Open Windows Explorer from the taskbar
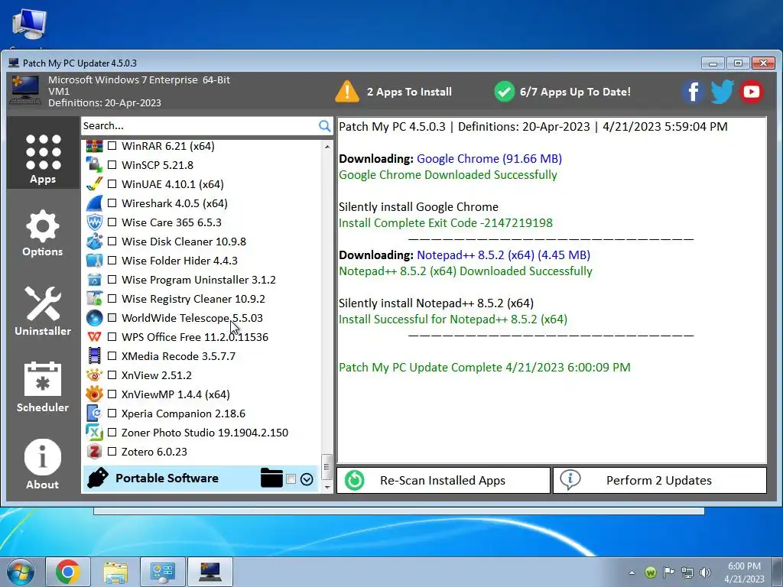The image size is (783, 587). point(115,572)
